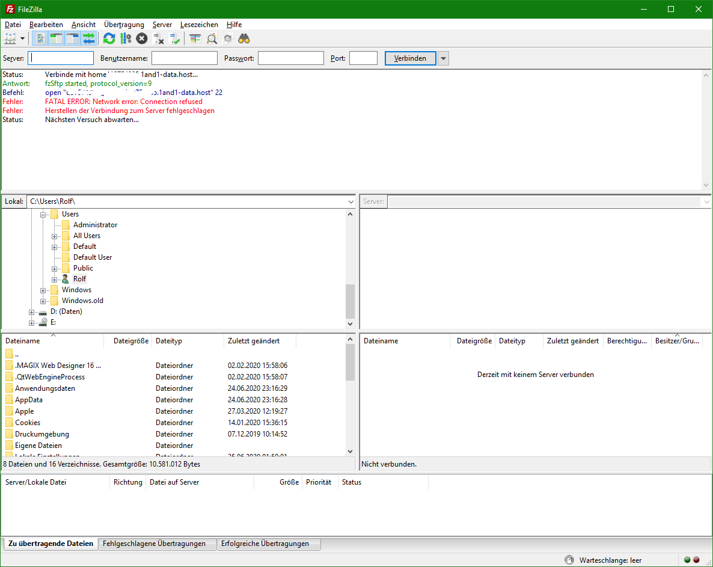Focus the Server quickconnect field
This screenshot has height=567, width=713.
(x=61, y=58)
